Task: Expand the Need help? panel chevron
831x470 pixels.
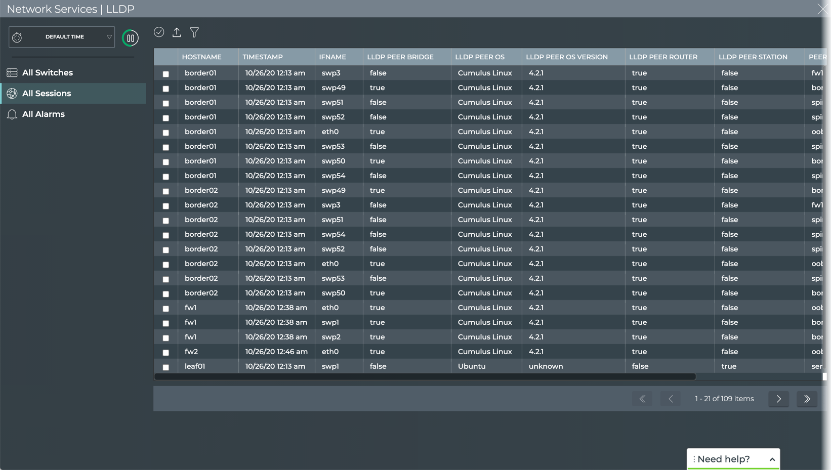Action: 772,459
